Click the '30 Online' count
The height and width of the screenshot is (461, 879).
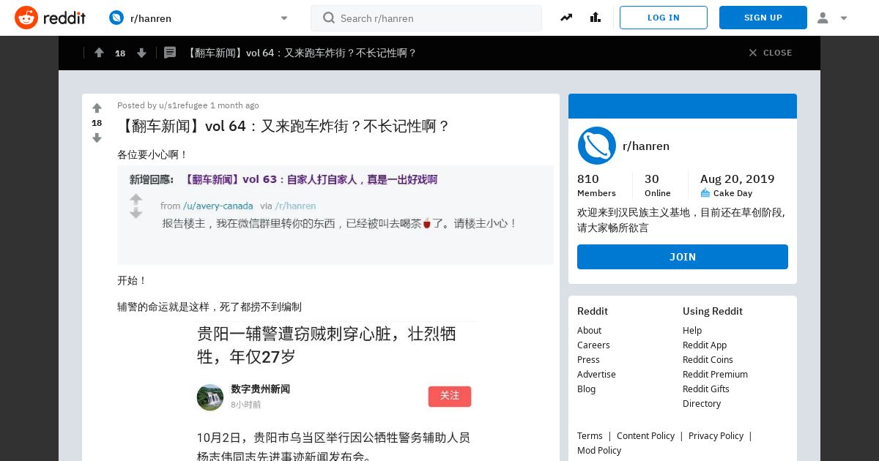[657, 185]
